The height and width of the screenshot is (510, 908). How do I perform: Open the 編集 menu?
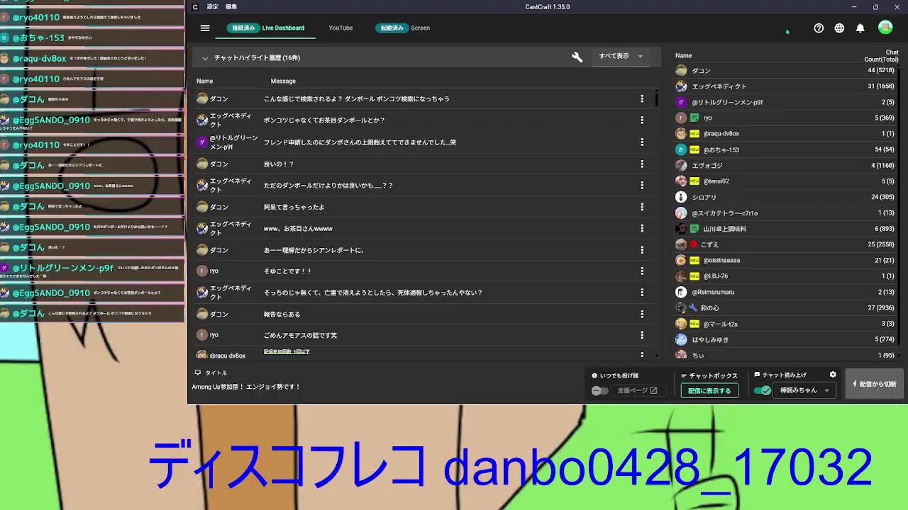[231, 7]
